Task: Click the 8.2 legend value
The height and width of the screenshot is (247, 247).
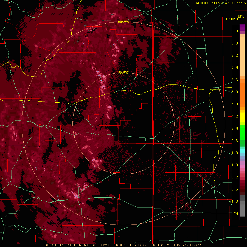Action: point(235,55)
